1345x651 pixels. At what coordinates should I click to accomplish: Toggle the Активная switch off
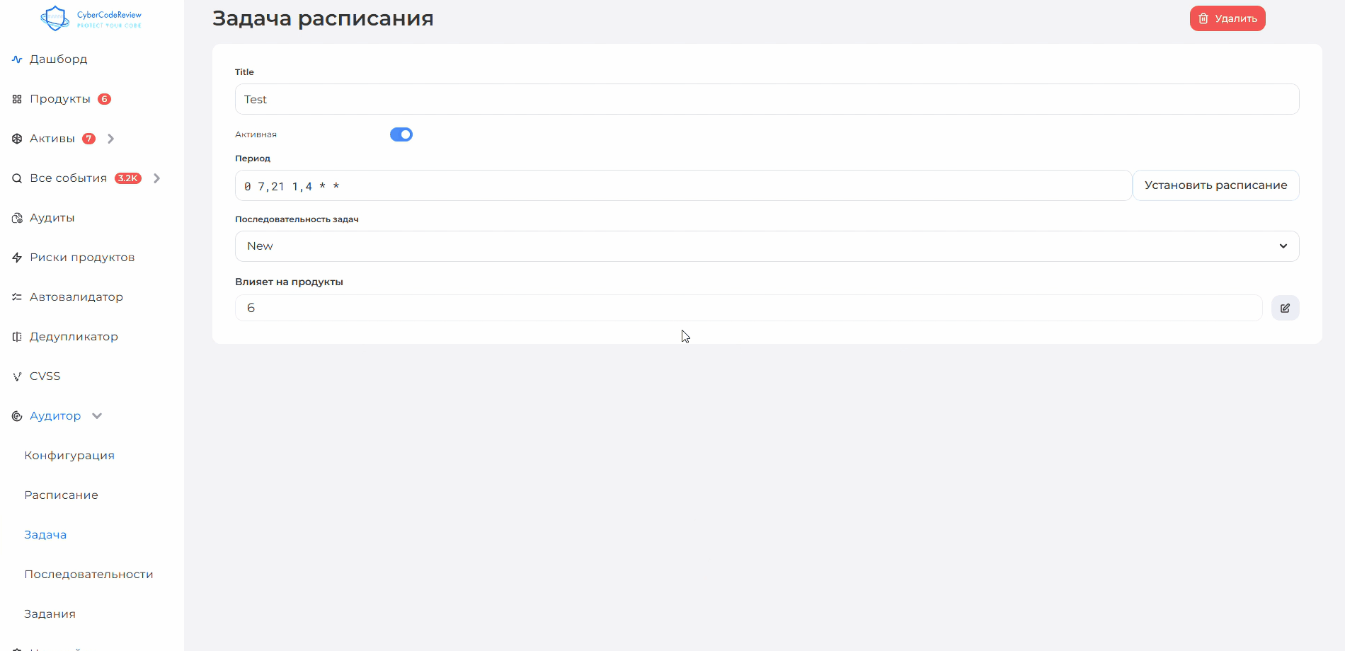pyautogui.click(x=401, y=134)
